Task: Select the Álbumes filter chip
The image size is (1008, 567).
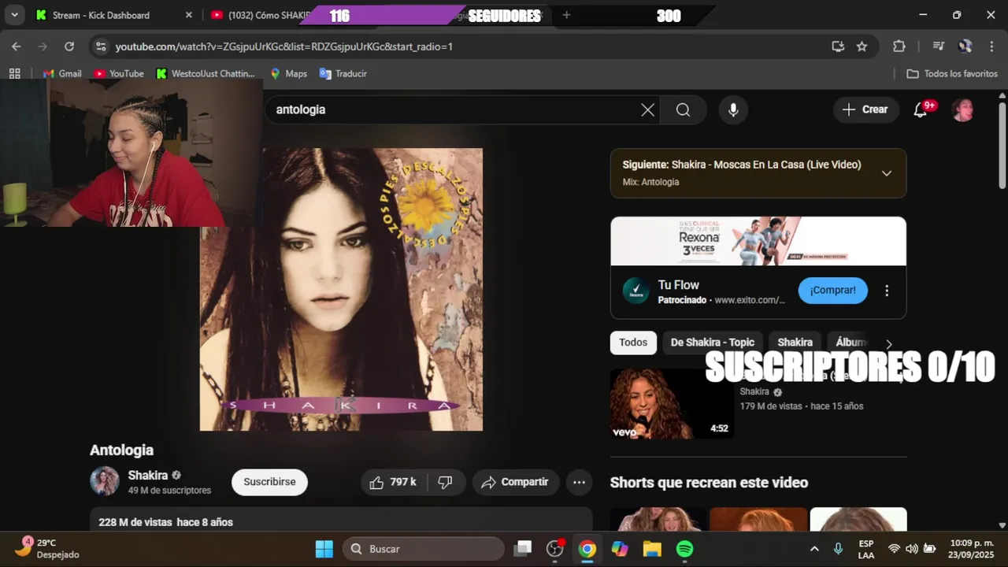Action: click(x=850, y=343)
